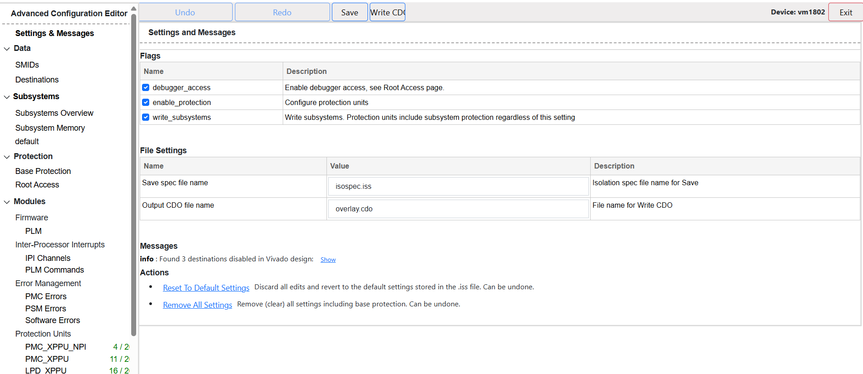Disable the write_subsystems flag

coord(146,117)
